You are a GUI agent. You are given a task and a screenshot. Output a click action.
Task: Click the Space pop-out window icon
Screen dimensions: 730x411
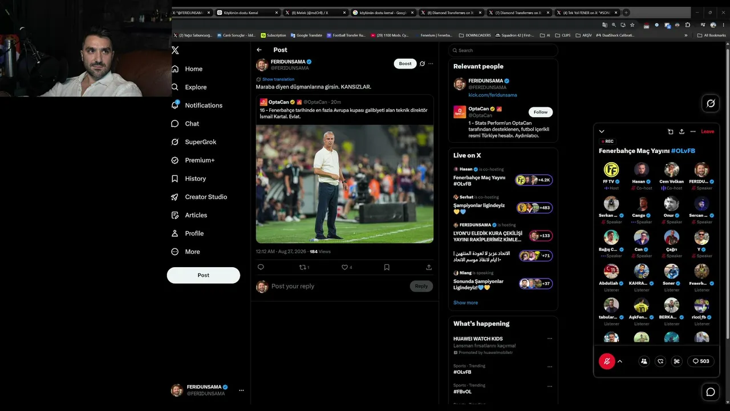(671, 131)
